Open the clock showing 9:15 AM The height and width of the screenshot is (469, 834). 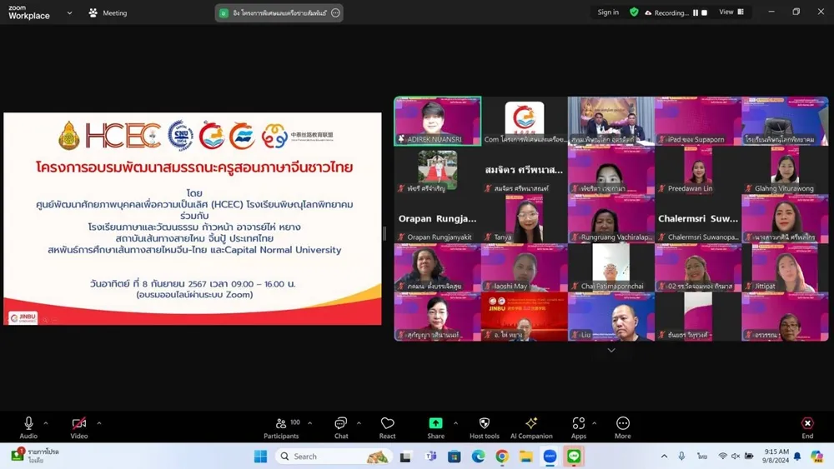pos(776,457)
